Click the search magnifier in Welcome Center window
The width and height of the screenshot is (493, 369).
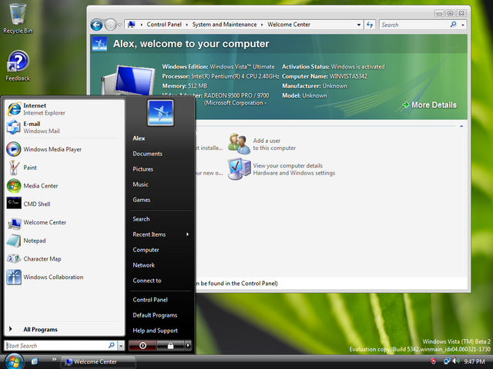coord(453,24)
